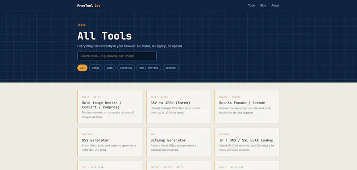Open the Base64 Encode / Decode tool
This screenshot has width=357, height=170.
tap(247, 107)
